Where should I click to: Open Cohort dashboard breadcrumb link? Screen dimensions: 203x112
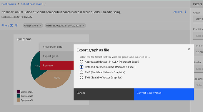point(31,4)
